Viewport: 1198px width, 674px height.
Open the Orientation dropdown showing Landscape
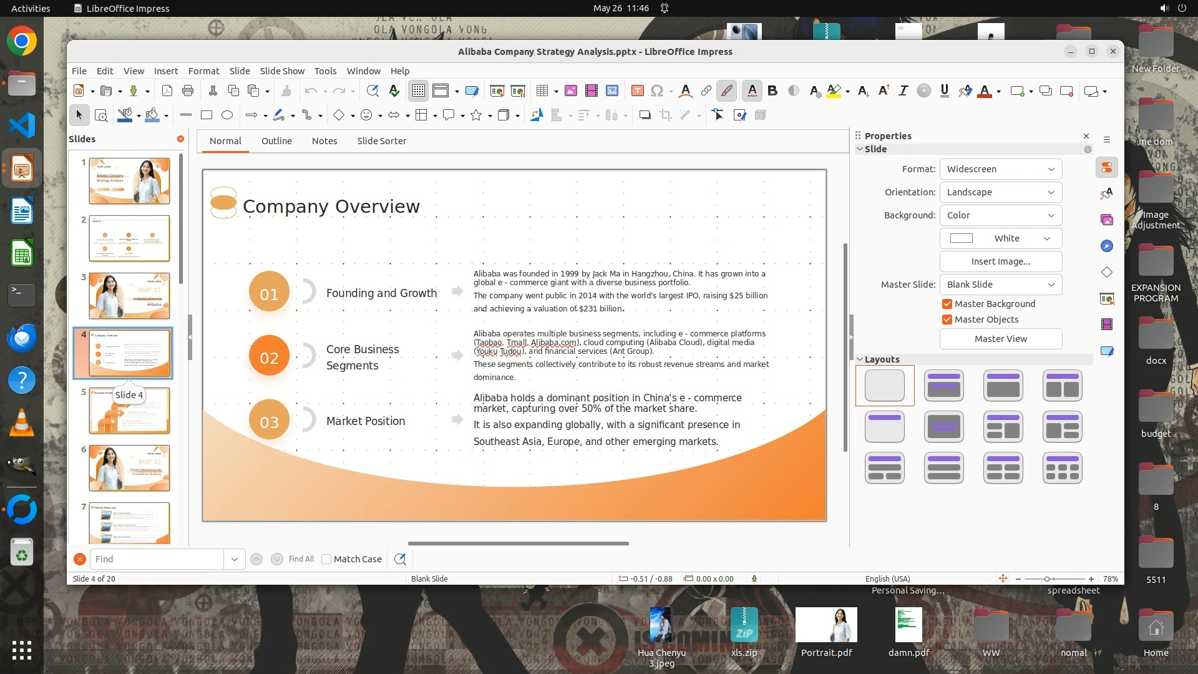pos(1000,192)
